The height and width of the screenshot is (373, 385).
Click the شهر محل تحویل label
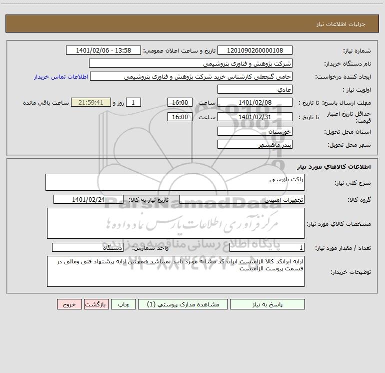[x=349, y=145]
